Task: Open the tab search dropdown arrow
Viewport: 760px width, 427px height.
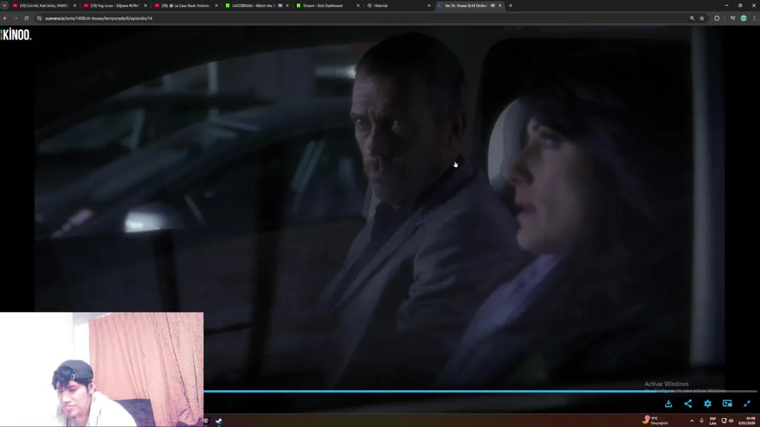Action: coord(5,5)
